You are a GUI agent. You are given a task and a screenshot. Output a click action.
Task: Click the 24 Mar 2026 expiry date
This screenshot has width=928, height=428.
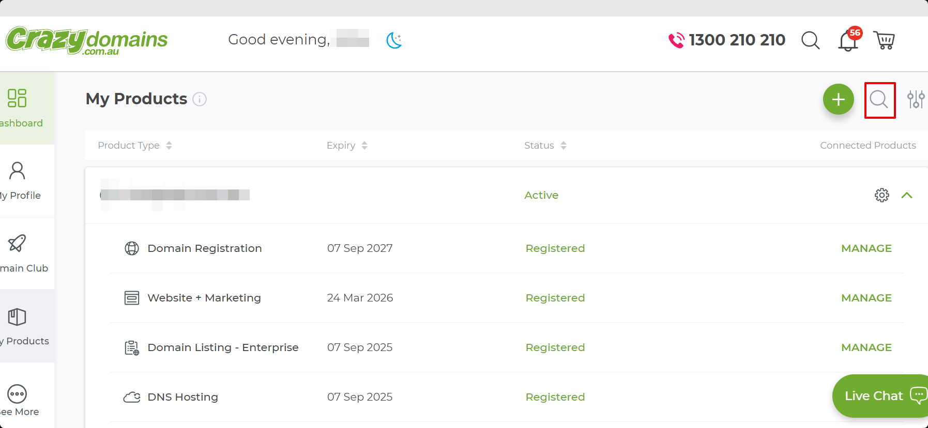(360, 298)
